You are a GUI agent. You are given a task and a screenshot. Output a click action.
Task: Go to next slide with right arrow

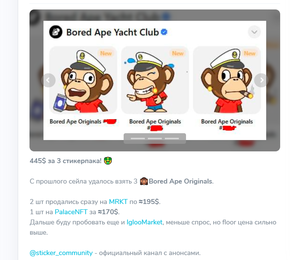[261, 80]
